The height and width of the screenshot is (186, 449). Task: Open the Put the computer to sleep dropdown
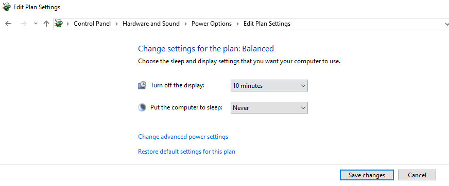pos(269,108)
